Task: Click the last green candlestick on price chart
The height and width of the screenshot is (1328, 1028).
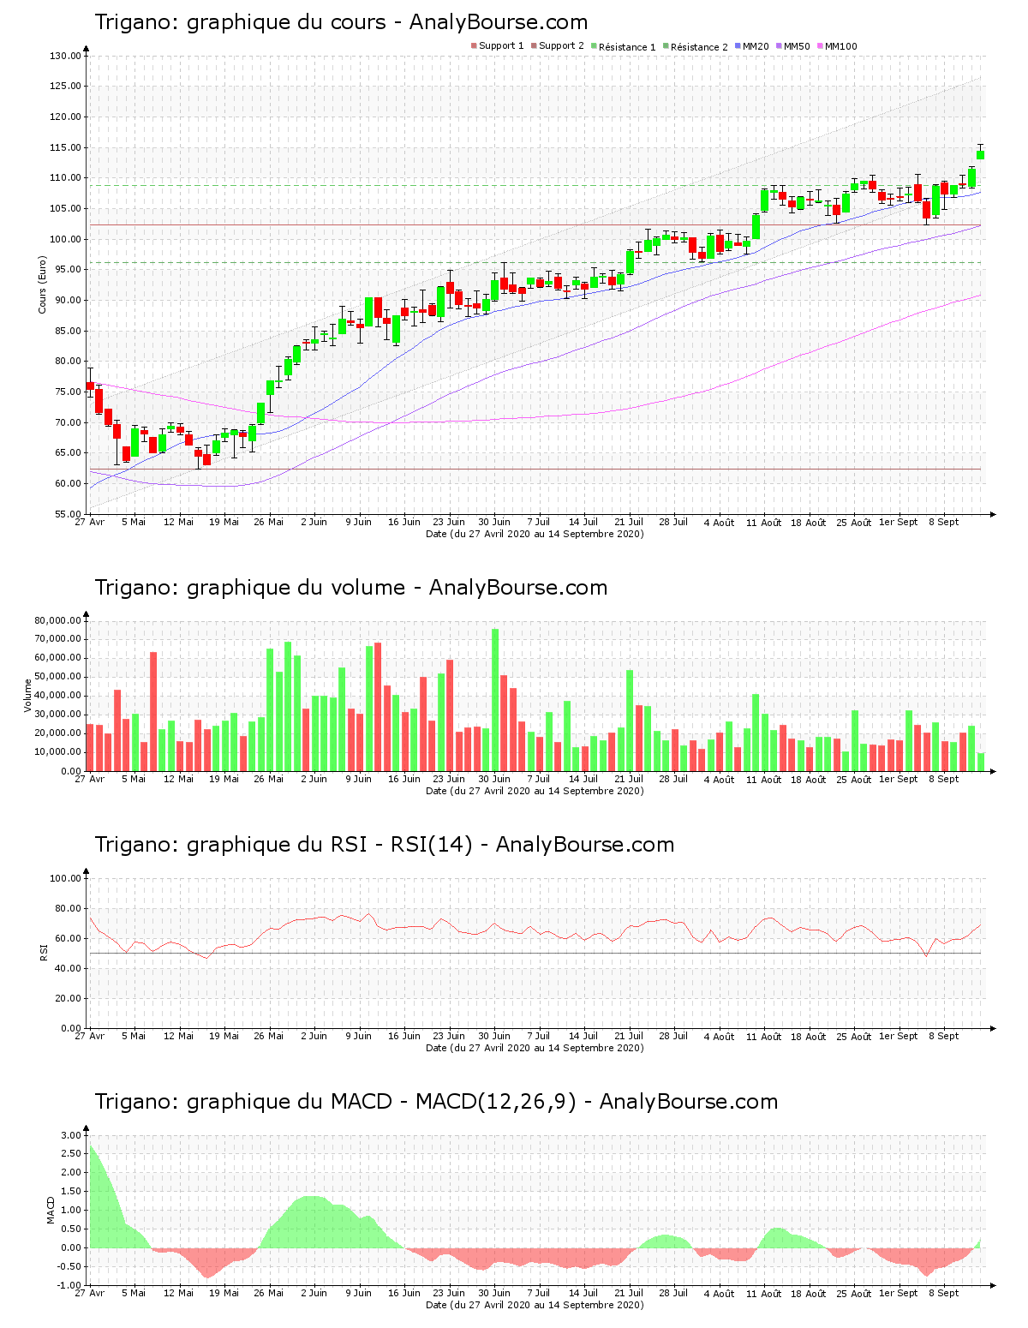Action: click(x=980, y=154)
